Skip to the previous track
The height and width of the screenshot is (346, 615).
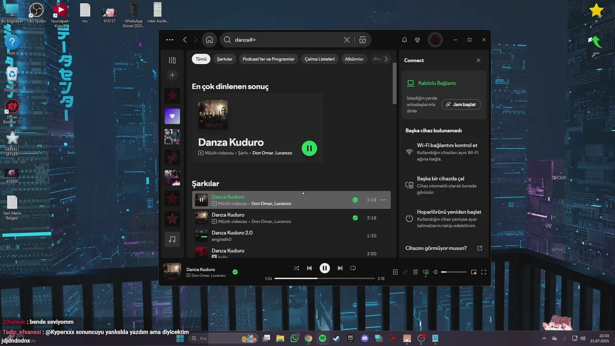[x=310, y=268]
